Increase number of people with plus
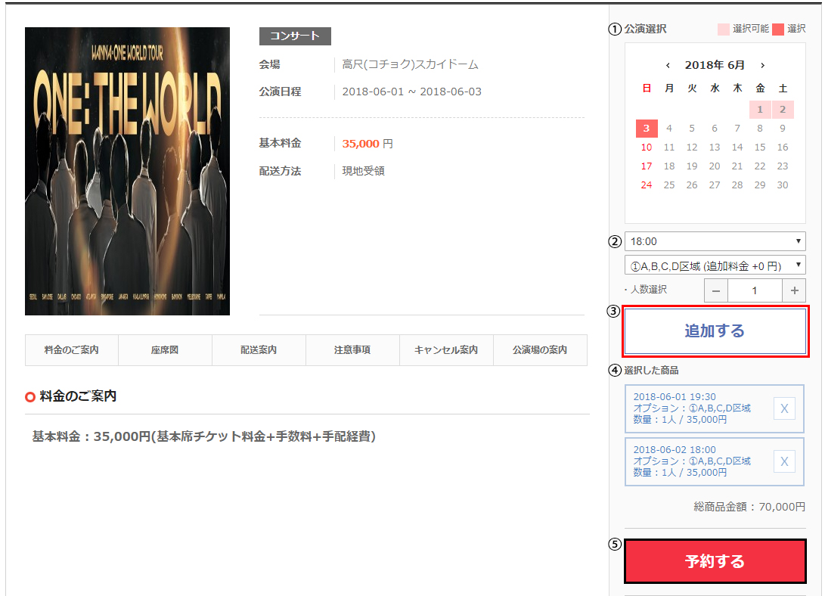Screen dimensions: 825x596 click(794, 290)
